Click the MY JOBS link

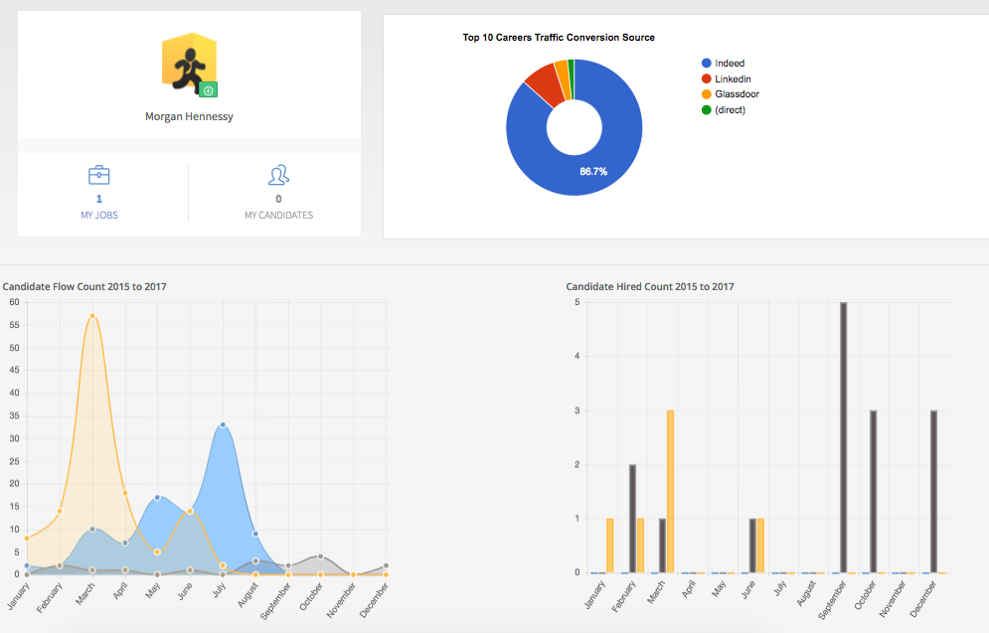[99, 215]
